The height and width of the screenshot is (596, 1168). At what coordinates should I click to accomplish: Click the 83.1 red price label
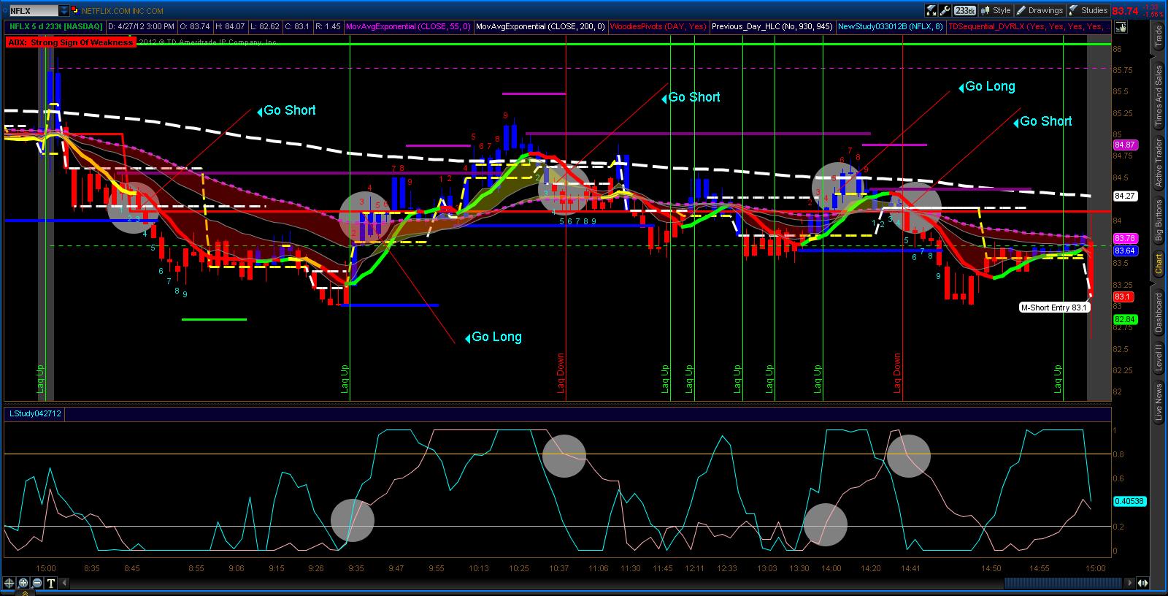[x=1122, y=297]
